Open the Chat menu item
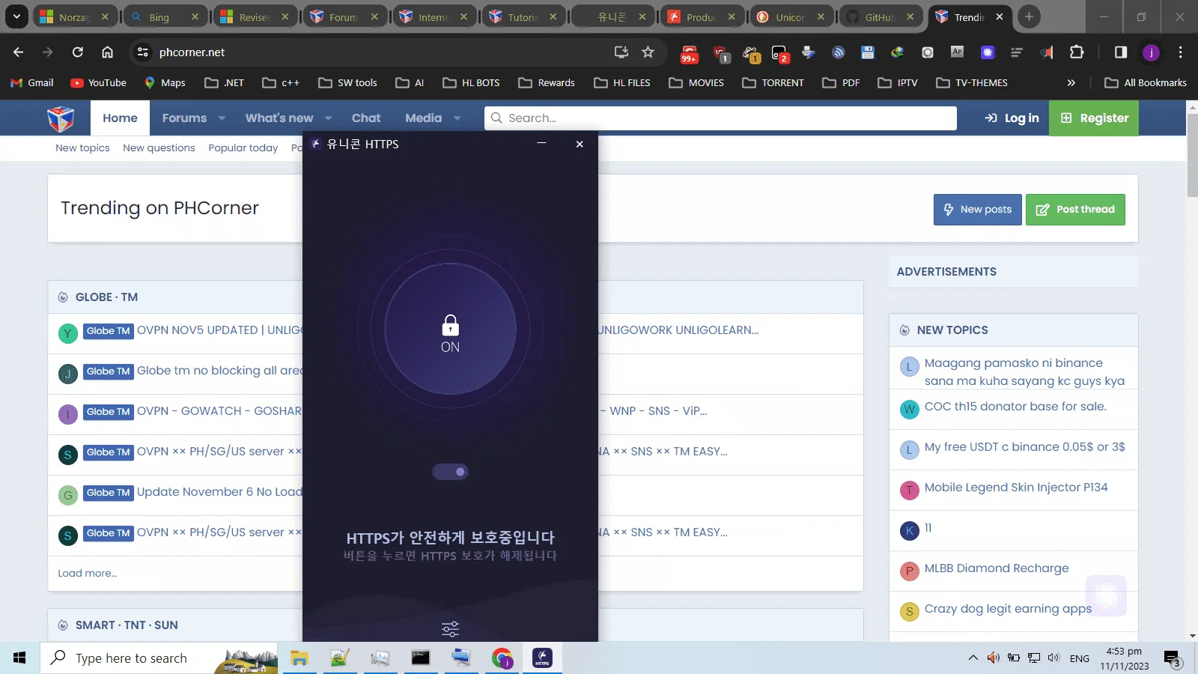Screen dimensions: 1198x674 click(x=366, y=118)
